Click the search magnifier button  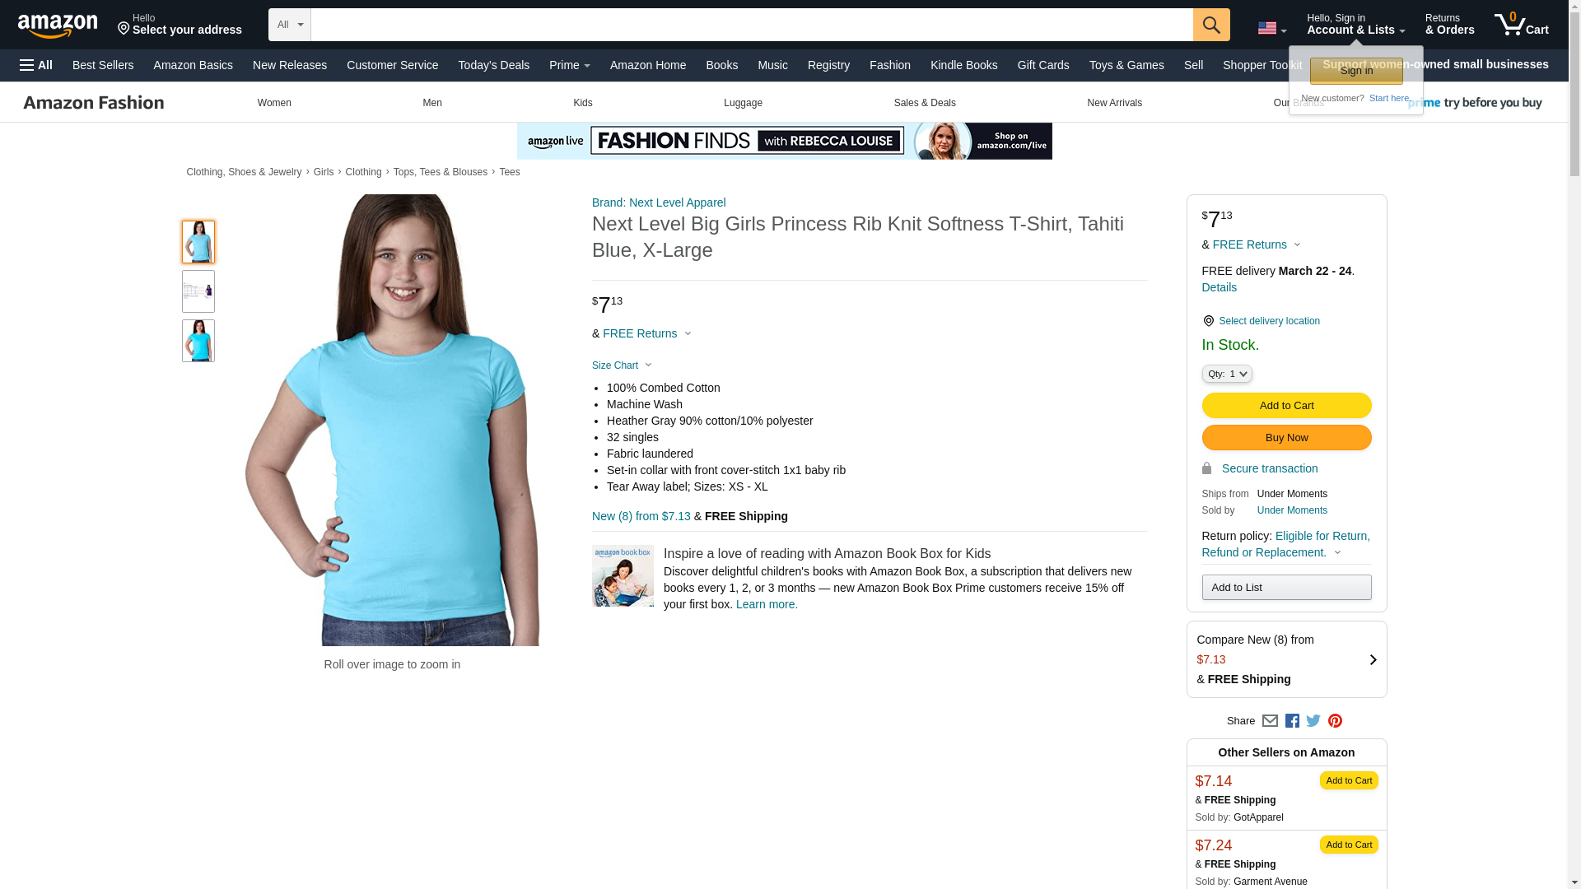coord(1211,25)
